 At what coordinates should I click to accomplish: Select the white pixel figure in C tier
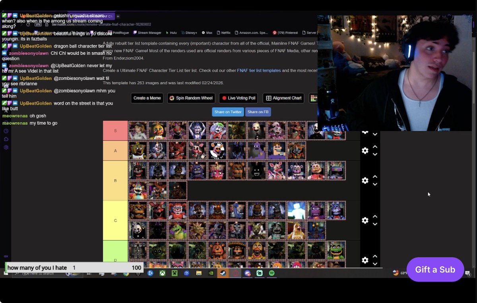[296, 210]
